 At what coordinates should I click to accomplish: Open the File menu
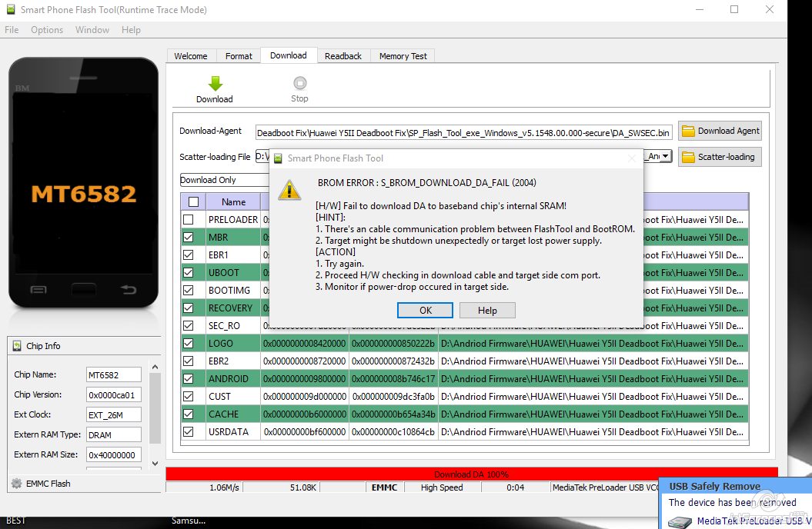12,30
